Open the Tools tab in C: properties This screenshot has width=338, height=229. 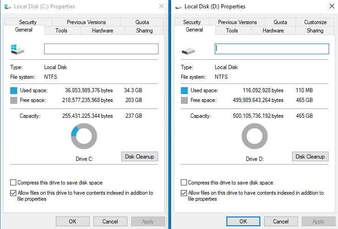tap(61, 31)
